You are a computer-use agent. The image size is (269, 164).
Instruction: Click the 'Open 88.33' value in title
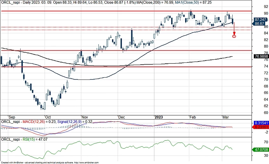60,3
